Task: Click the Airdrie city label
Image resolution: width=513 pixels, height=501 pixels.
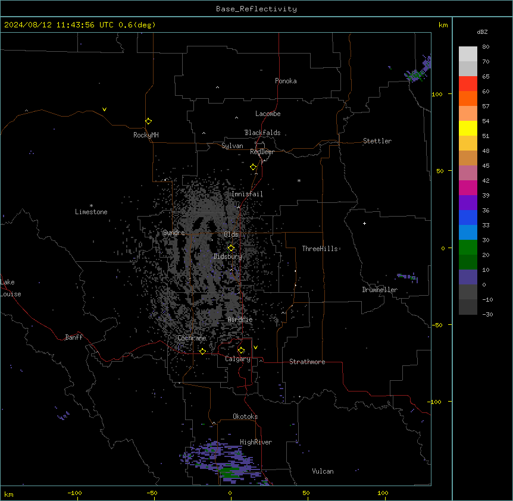Action: 240,320
